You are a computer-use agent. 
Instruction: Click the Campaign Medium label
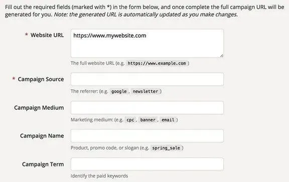(39, 108)
